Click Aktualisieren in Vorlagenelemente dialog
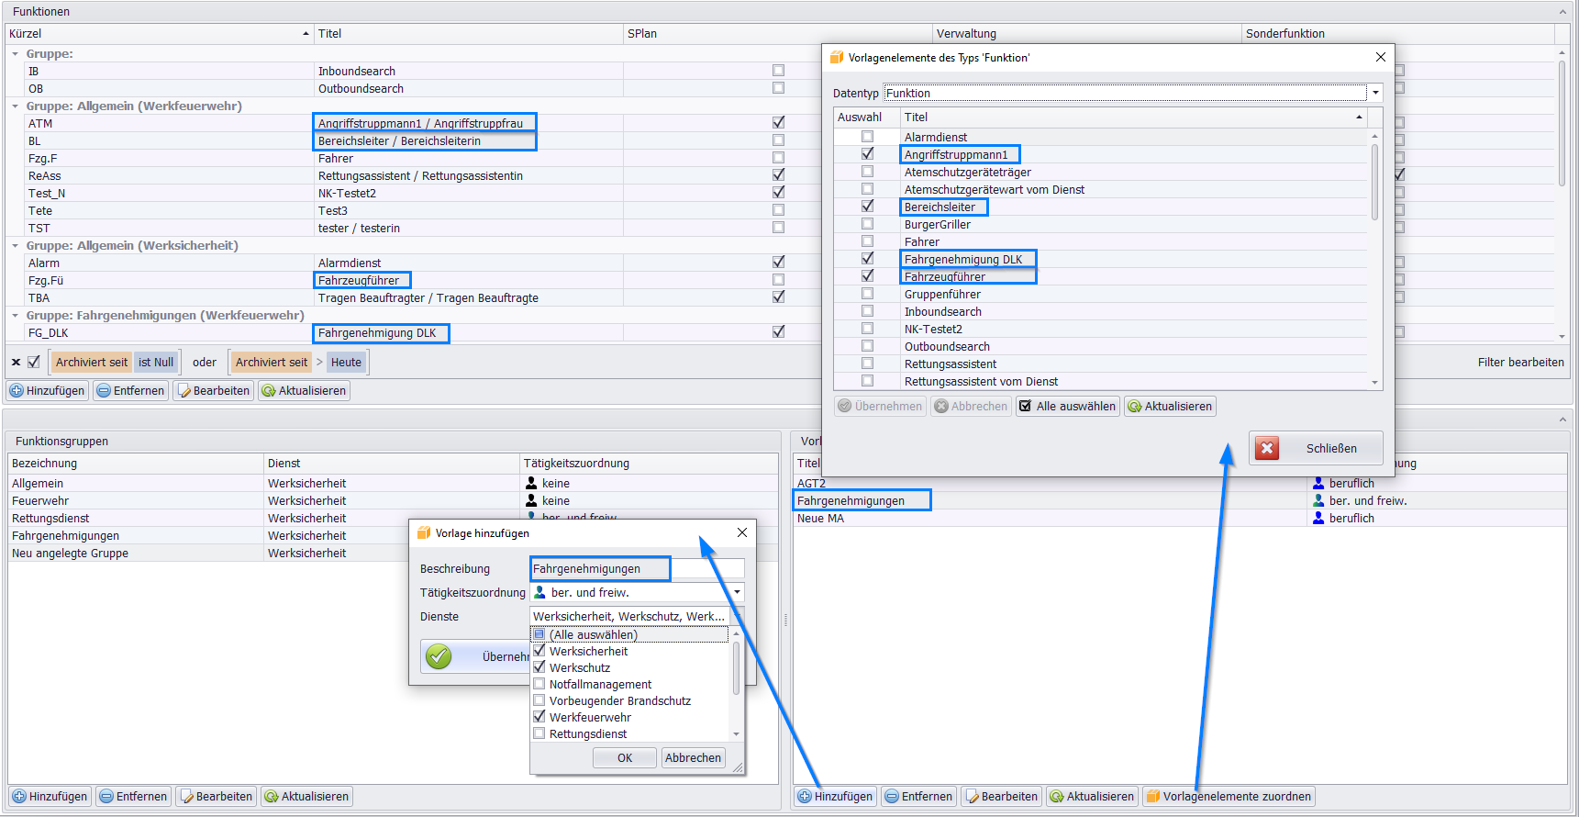 click(x=1170, y=407)
